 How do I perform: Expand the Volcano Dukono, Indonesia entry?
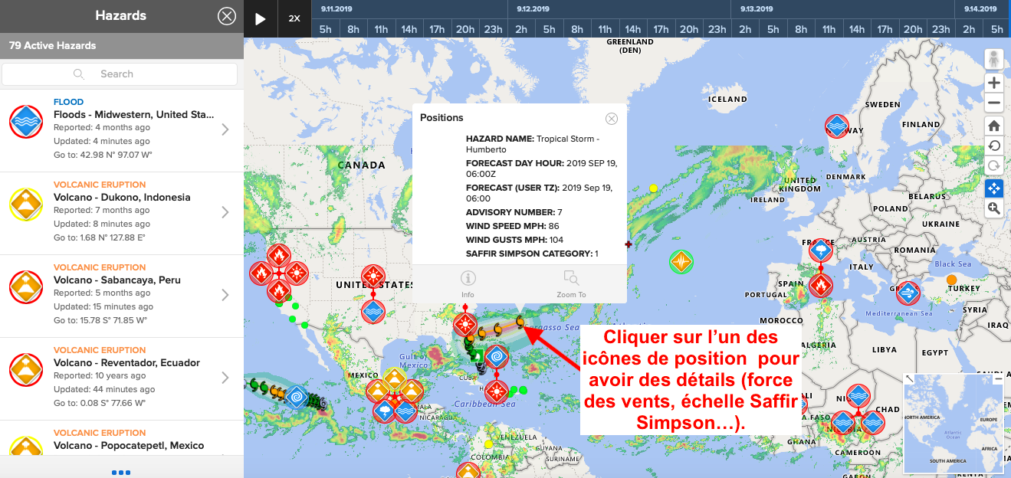(x=225, y=212)
